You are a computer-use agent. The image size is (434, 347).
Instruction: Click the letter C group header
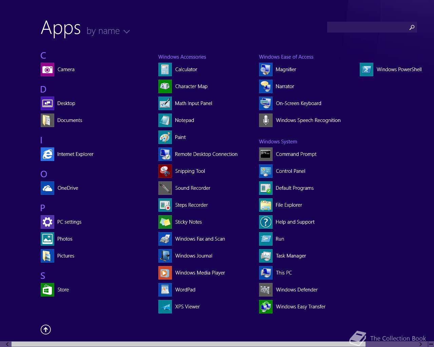click(x=43, y=56)
